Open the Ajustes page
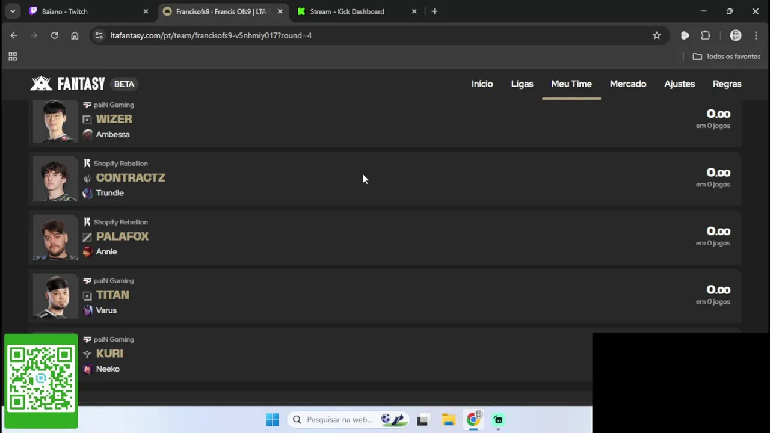 tap(679, 84)
